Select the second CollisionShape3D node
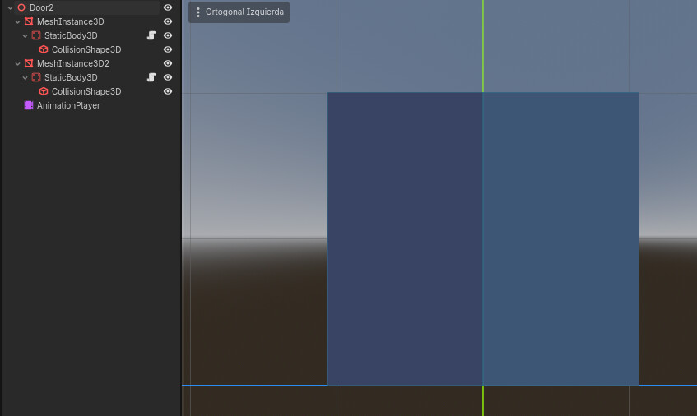The height and width of the screenshot is (416, 697). click(86, 91)
